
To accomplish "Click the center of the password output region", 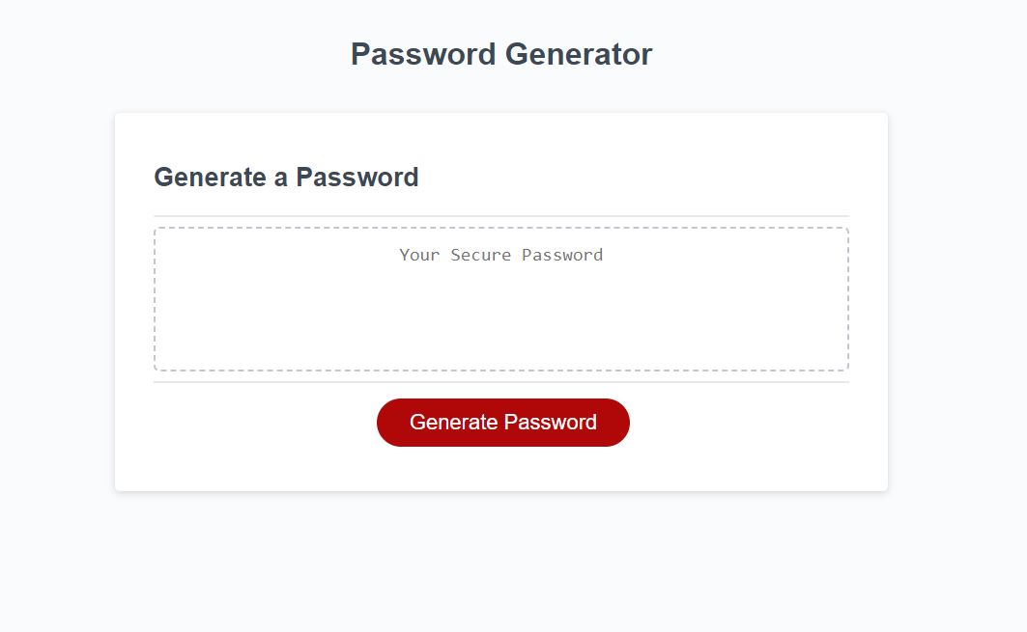I will 500,297.
